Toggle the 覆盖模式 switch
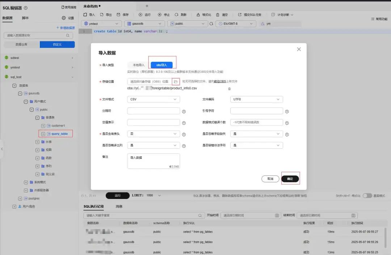The height and width of the screenshot is (255, 391). [367, 196]
